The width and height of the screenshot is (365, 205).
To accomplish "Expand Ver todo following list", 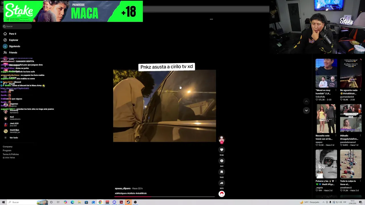I will pos(11,138).
